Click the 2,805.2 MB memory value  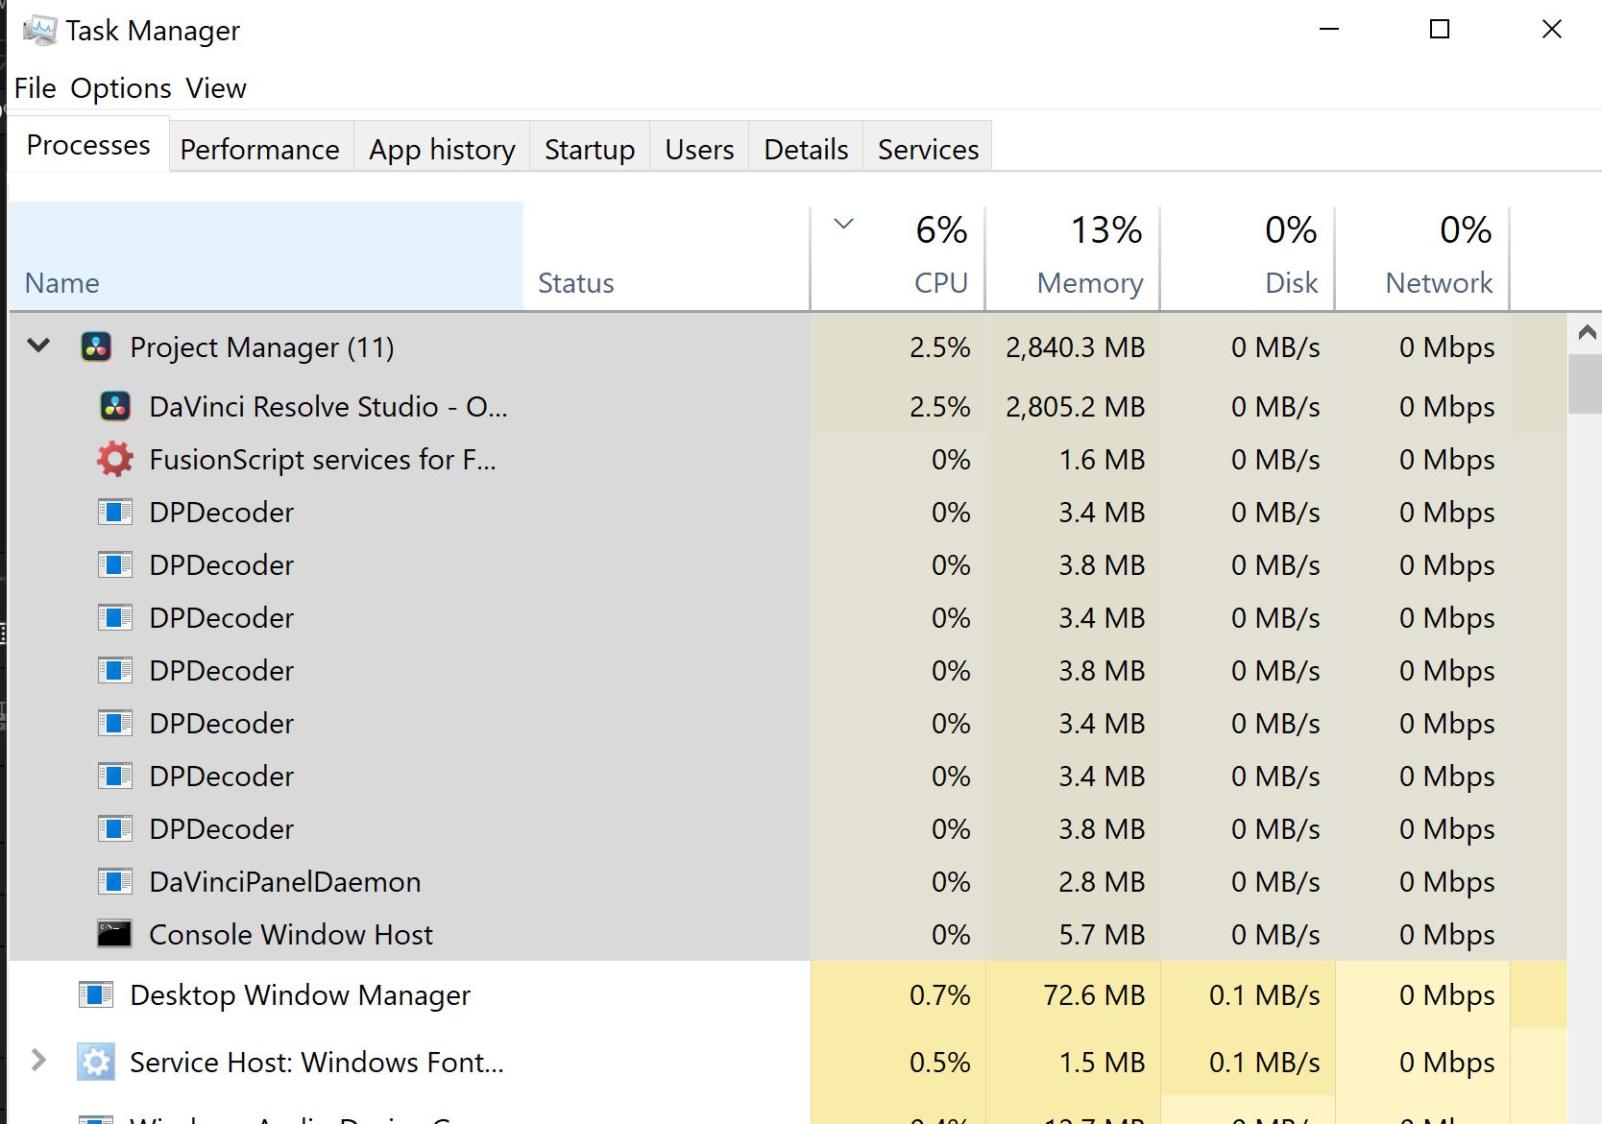pyautogui.click(x=1075, y=406)
